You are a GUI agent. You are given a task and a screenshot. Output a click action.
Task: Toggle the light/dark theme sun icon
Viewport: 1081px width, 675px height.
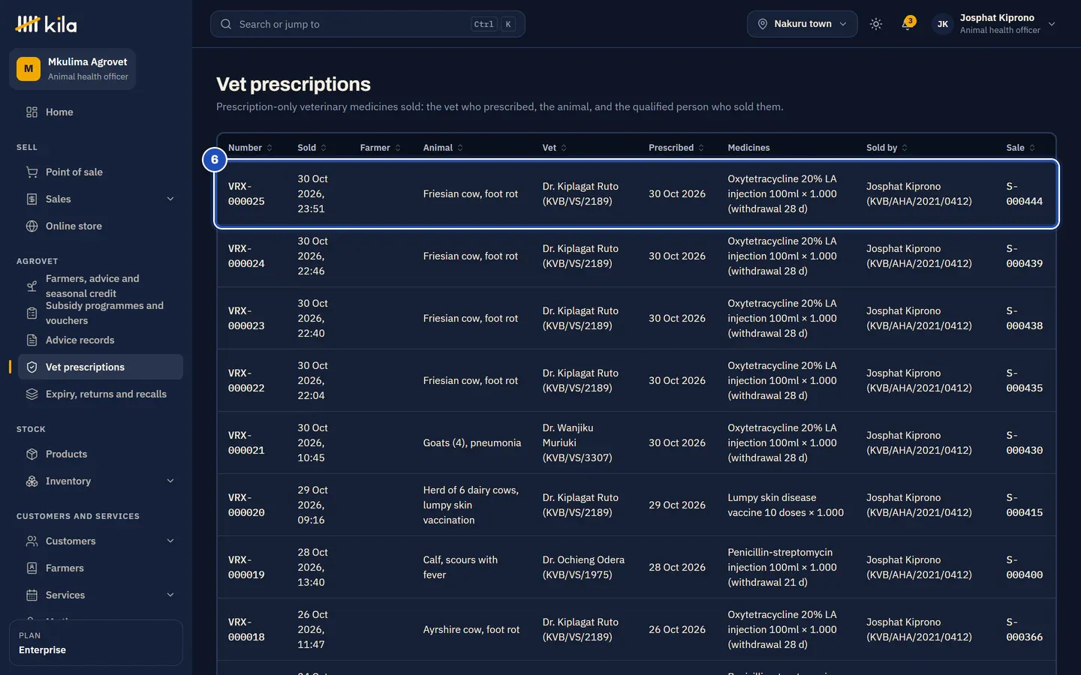[875, 24]
